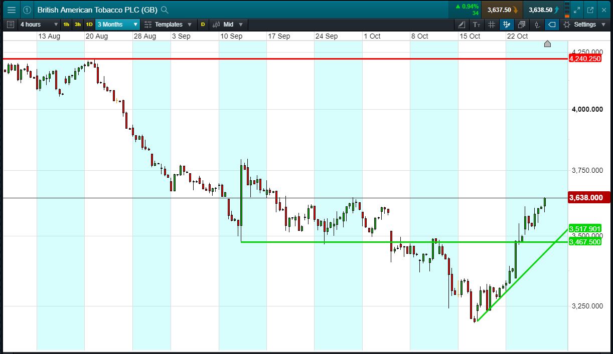The image size is (613, 354).
Task: Click the overlapping windows icon
Action: [522, 24]
